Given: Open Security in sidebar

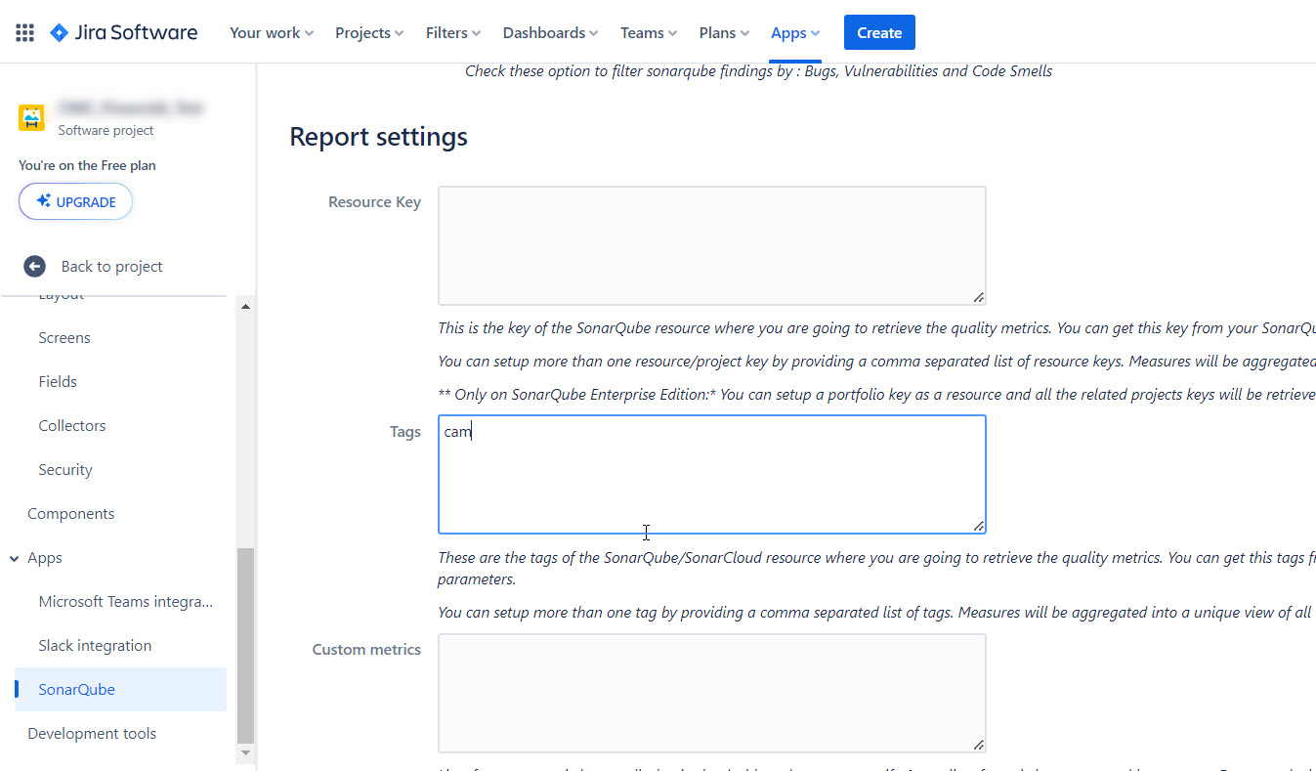Looking at the screenshot, I should pos(65,469).
